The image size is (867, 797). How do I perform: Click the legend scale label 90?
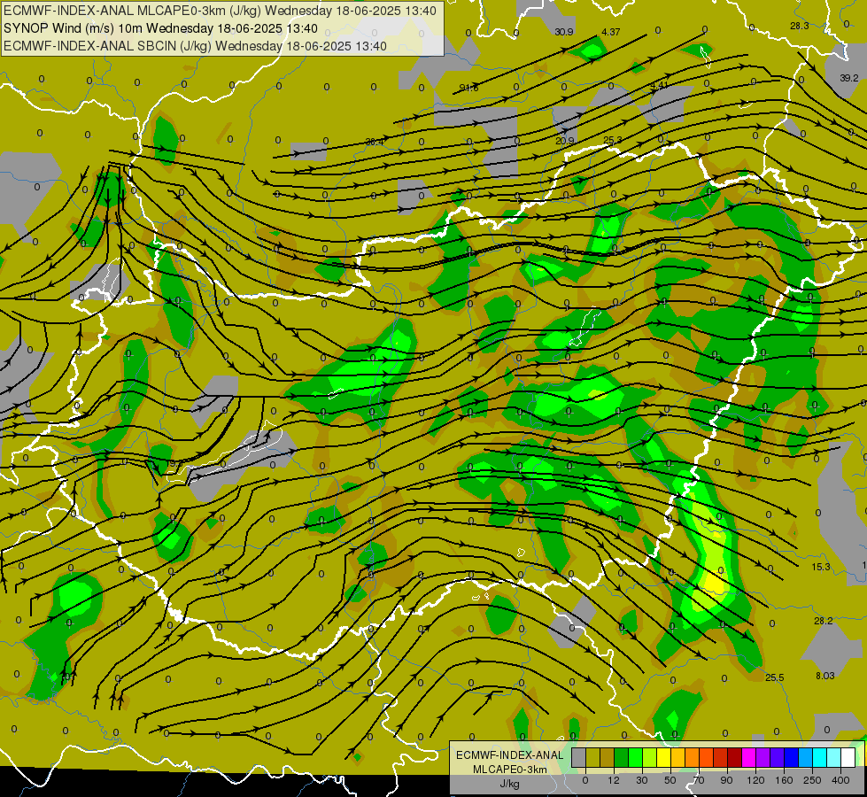coord(726,780)
